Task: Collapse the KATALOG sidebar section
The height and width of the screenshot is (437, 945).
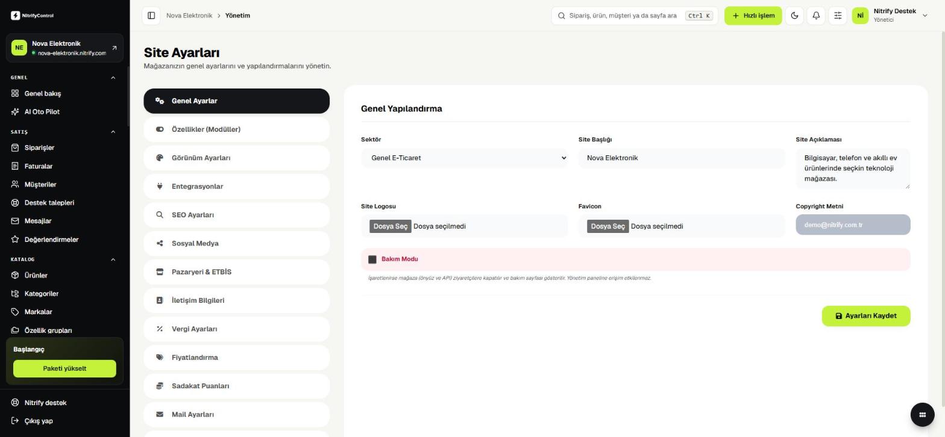Action: coord(113,259)
